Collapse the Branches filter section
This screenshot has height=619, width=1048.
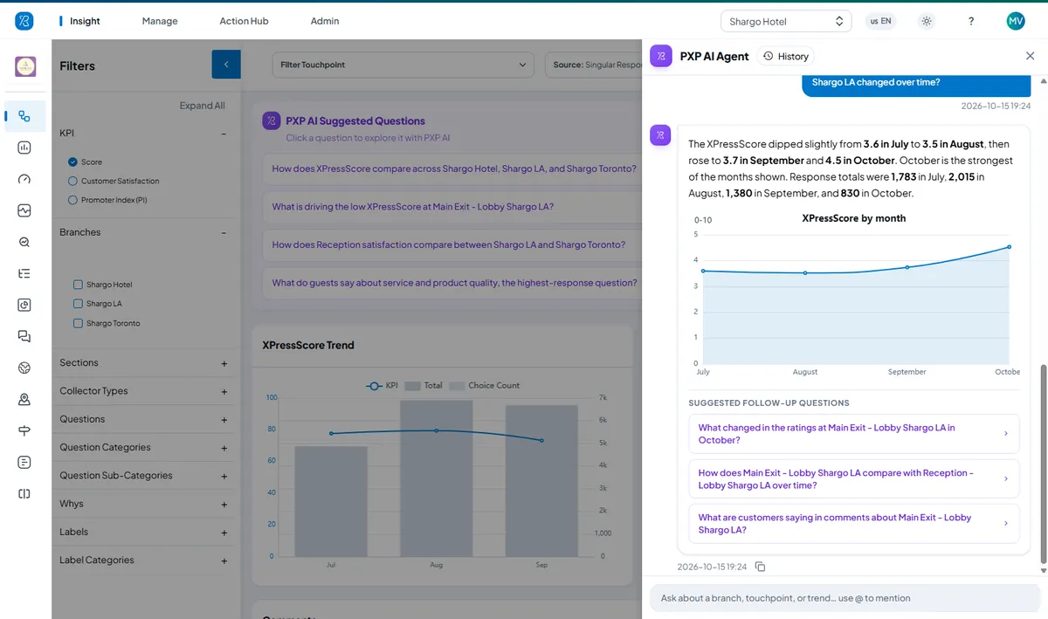[224, 233]
